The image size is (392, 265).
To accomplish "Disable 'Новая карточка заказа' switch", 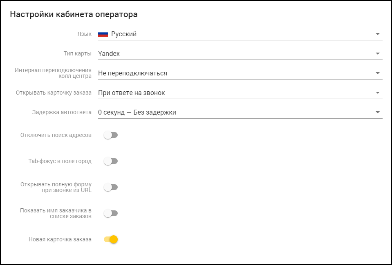I will pos(111,239).
